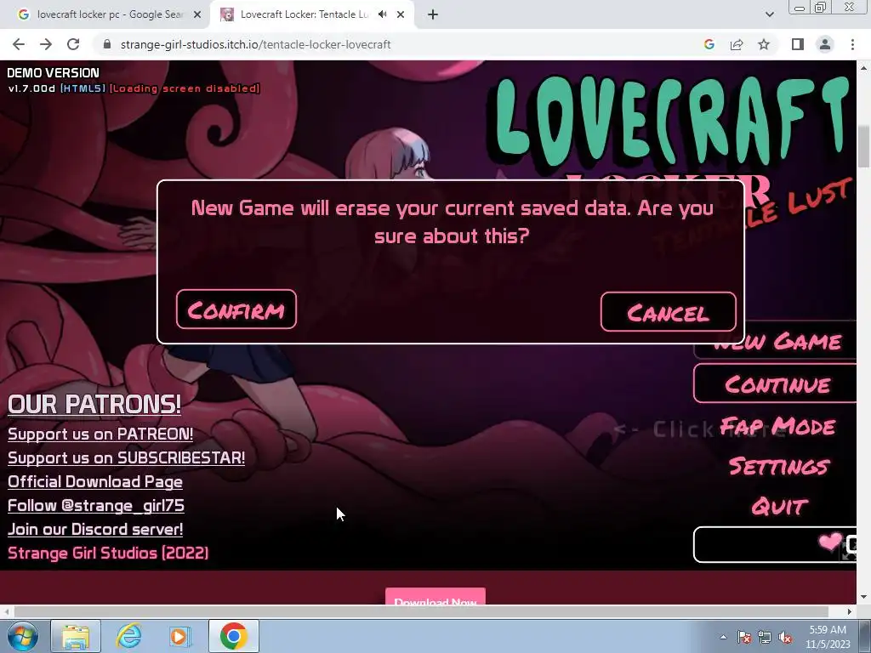Open the Action Center flag icon

click(x=743, y=637)
